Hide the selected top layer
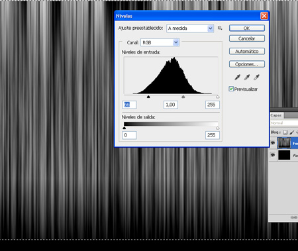 click(x=273, y=143)
